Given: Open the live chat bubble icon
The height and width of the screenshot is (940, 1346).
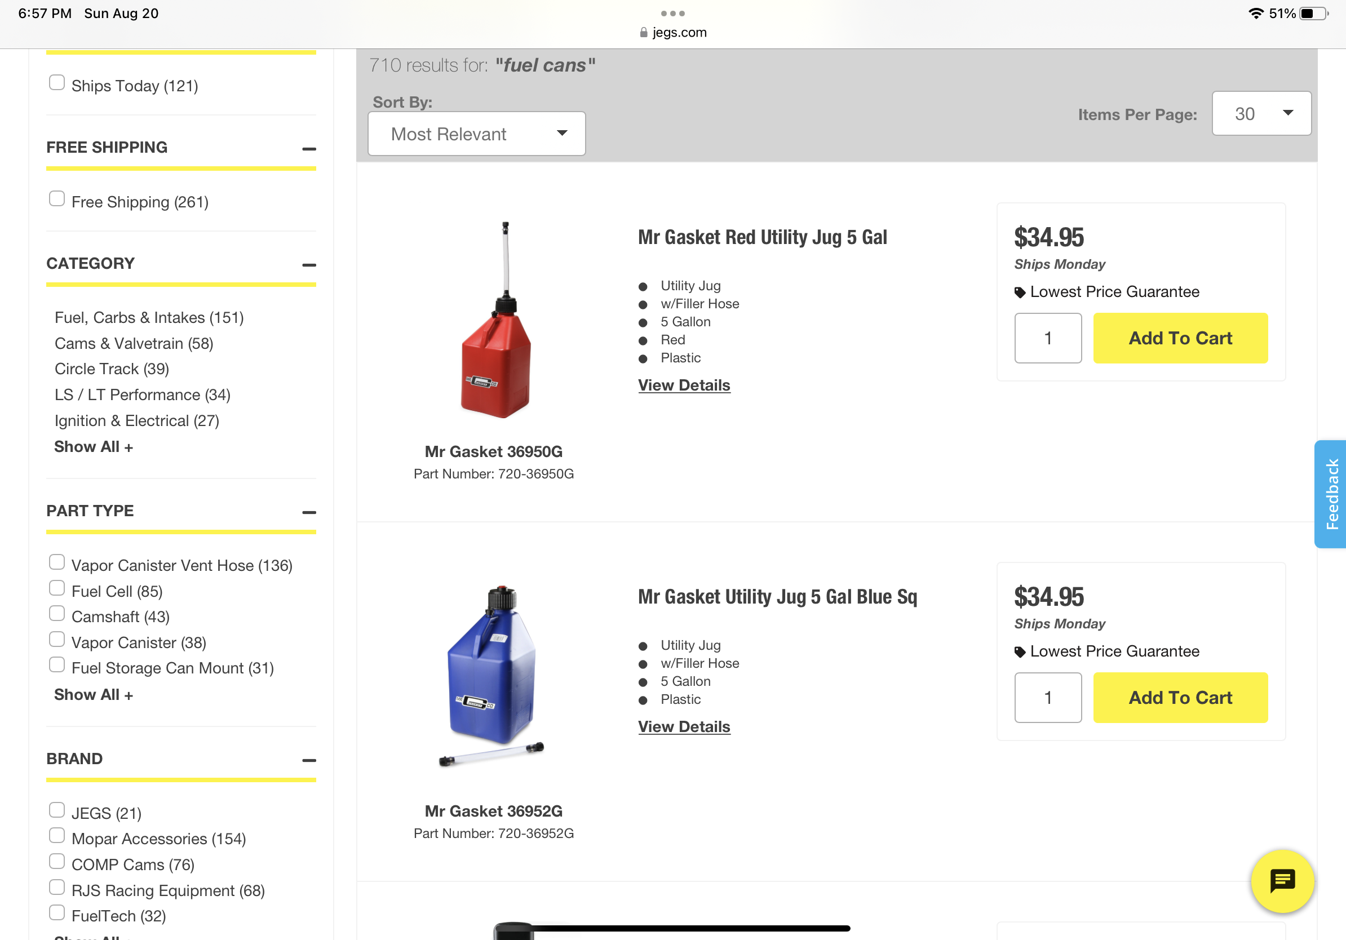Looking at the screenshot, I should point(1282,880).
